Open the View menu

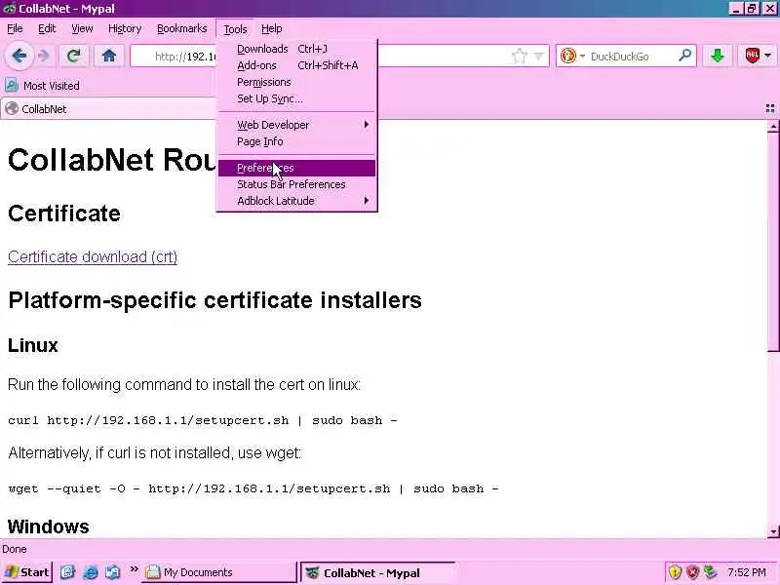click(x=82, y=29)
